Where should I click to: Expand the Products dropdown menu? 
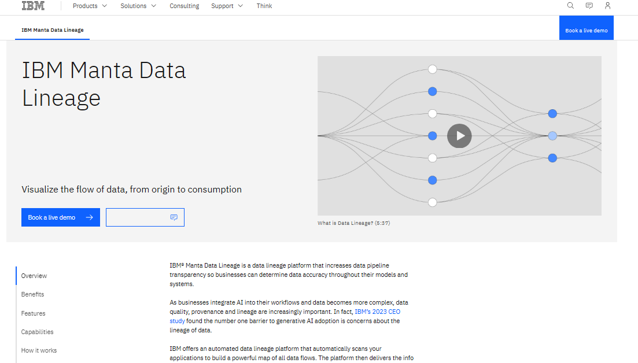(90, 6)
